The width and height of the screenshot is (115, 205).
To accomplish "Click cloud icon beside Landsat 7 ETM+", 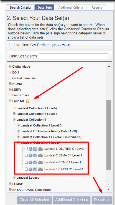I will coord(40,155).
